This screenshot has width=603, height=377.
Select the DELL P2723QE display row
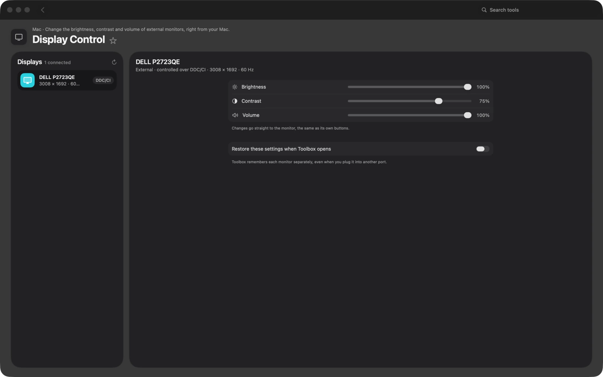point(67,80)
